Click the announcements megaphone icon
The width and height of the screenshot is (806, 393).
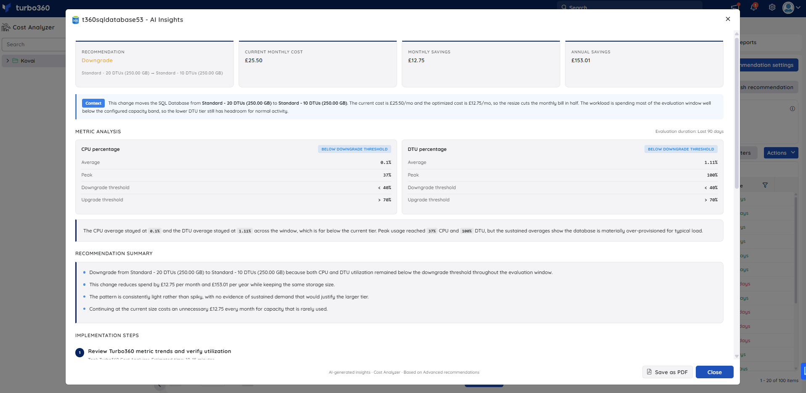(x=735, y=7)
